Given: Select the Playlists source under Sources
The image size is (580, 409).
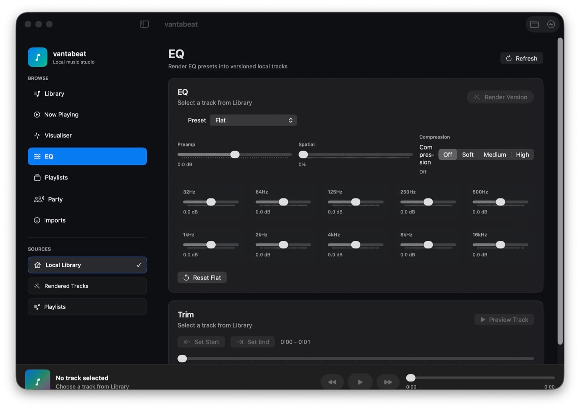Looking at the screenshot, I should tap(87, 307).
